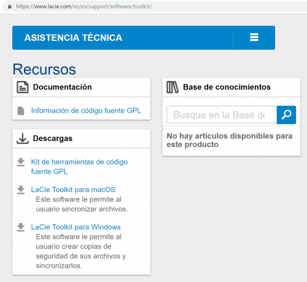Viewport: 307px width, 282px height.
Task: Click the padlock icon in address bar
Action: [9, 7]
